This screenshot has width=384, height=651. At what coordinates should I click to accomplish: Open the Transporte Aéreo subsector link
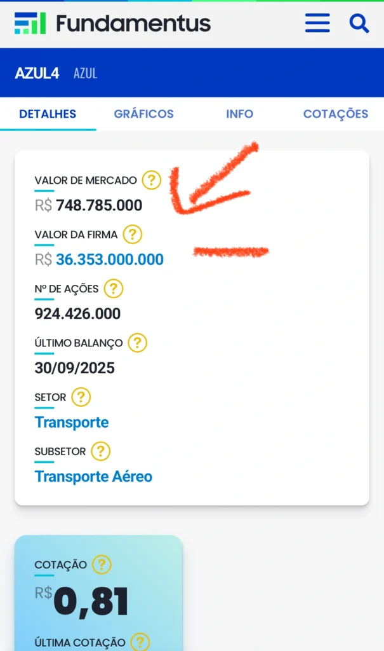tap(93, 477)
